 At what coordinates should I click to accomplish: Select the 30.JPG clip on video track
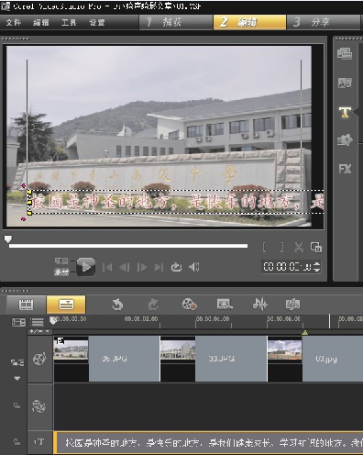tap(214, 359)
